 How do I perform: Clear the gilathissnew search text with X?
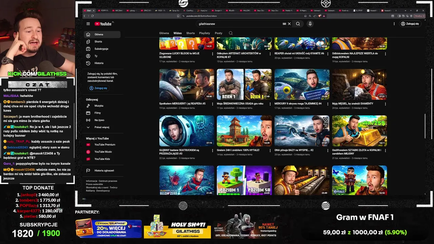(x=289, y=24)
